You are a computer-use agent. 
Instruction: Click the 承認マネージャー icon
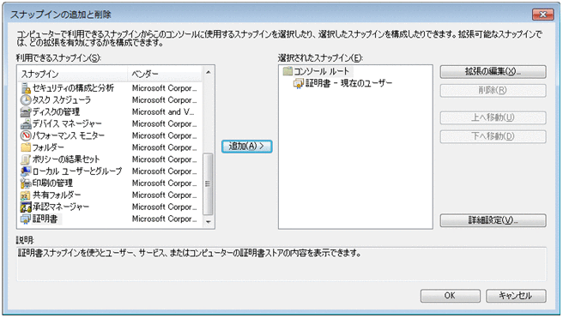pyautogui.click(x=26, y=207)
